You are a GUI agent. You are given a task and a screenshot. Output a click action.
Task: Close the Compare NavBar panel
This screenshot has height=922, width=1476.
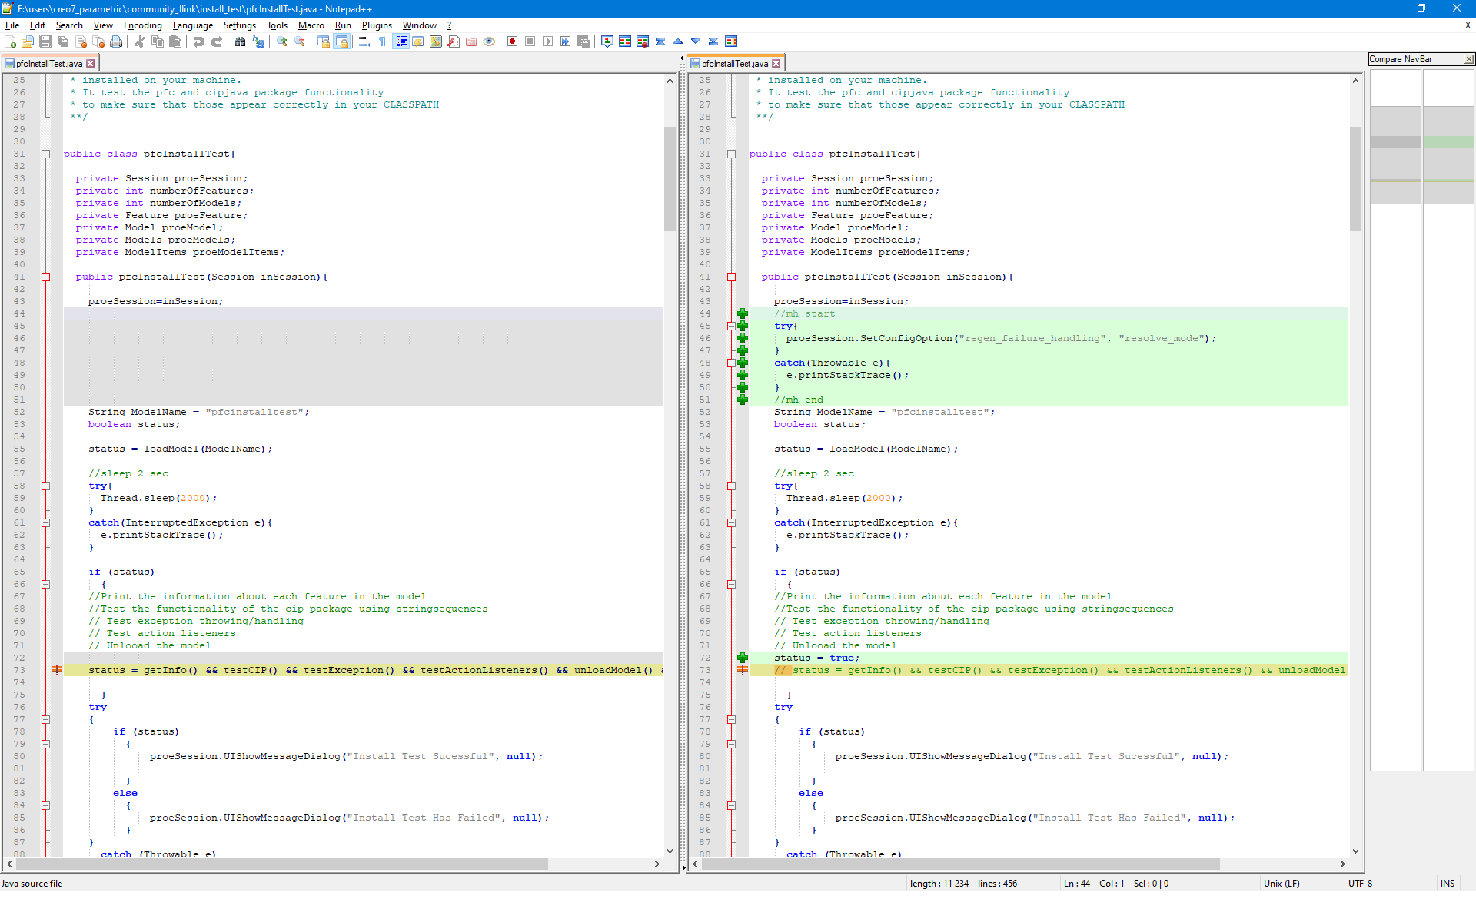1468,59
